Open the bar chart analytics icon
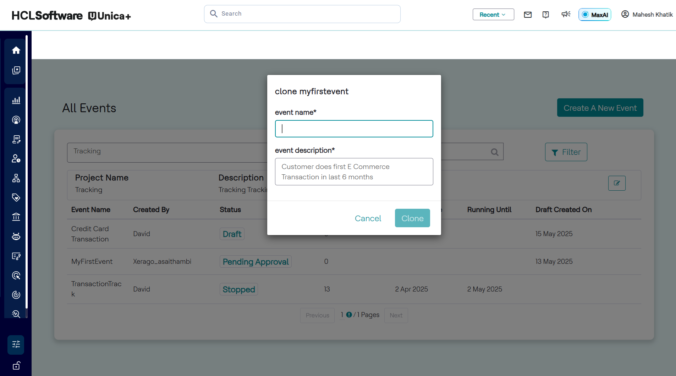 click(16, 100)
